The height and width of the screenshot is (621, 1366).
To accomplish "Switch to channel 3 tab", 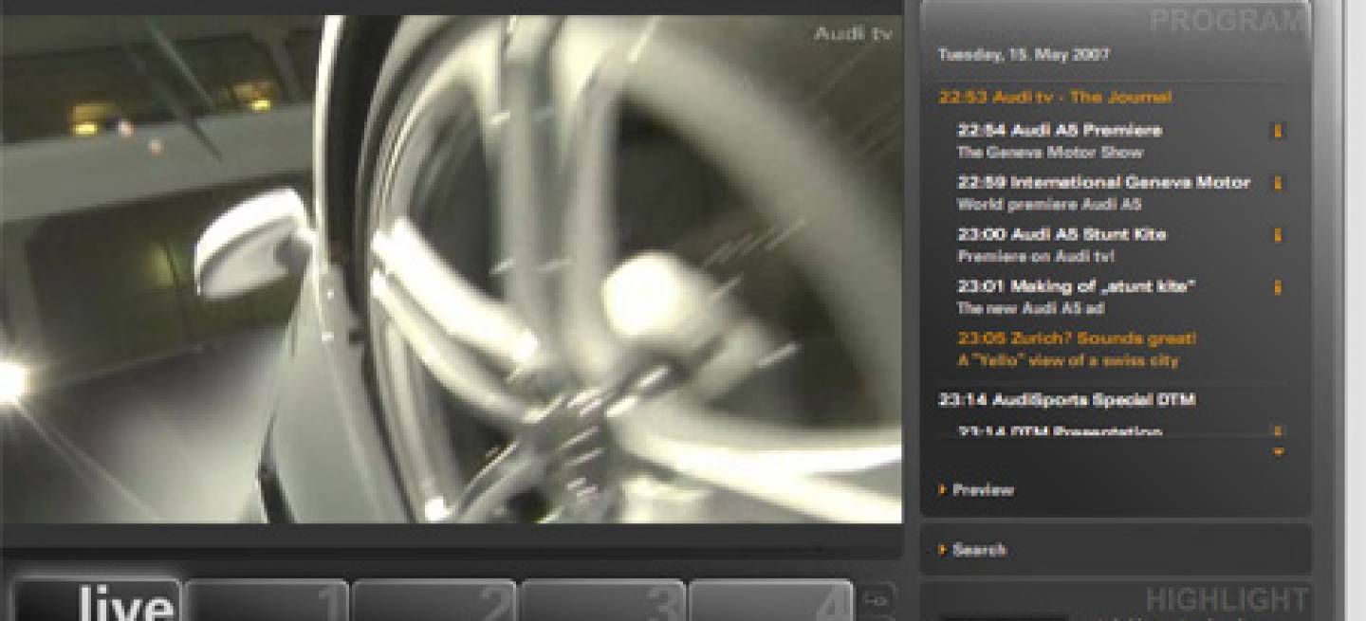I will (602, 600).
